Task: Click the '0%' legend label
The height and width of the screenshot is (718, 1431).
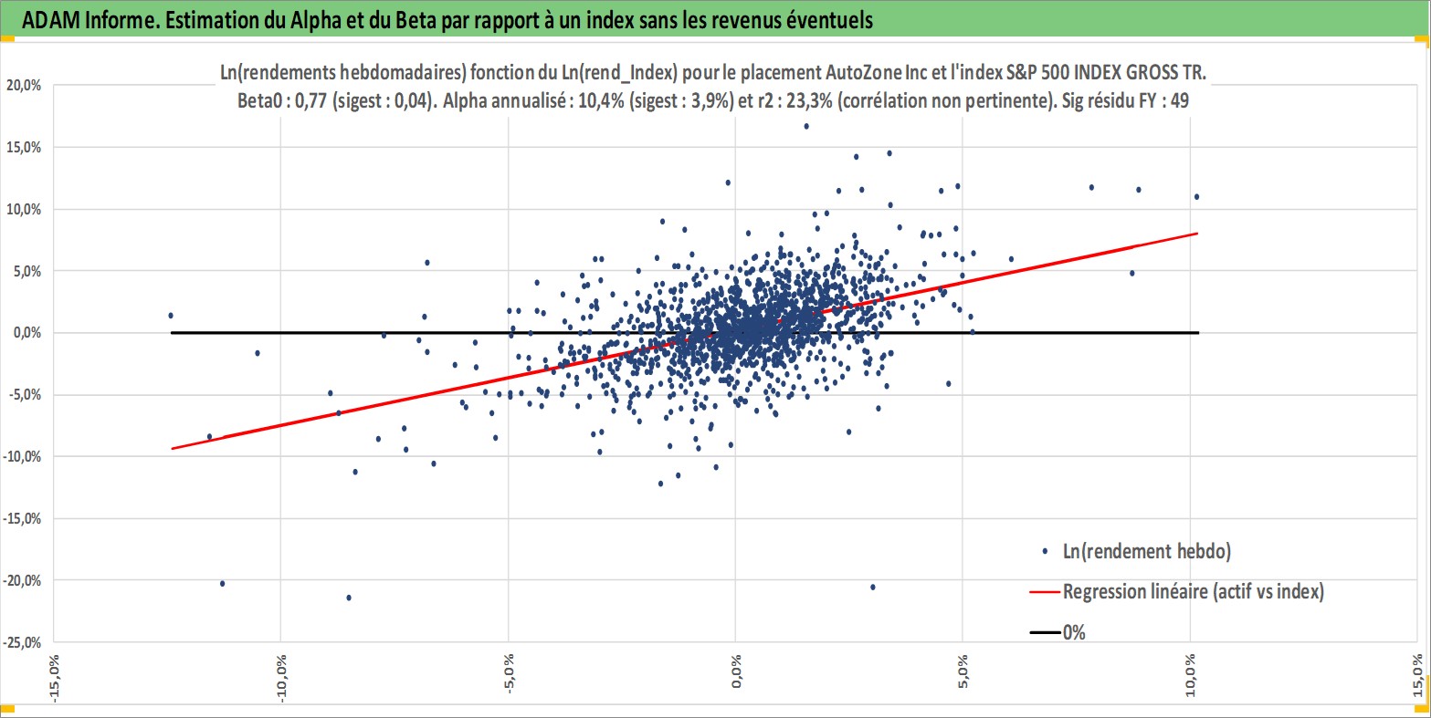Action: 1074,632
